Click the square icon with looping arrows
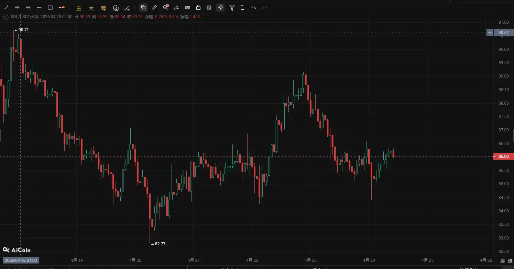The width and height of the screenshot is (514, 269). pyautogui.click(x=116, y=8)
